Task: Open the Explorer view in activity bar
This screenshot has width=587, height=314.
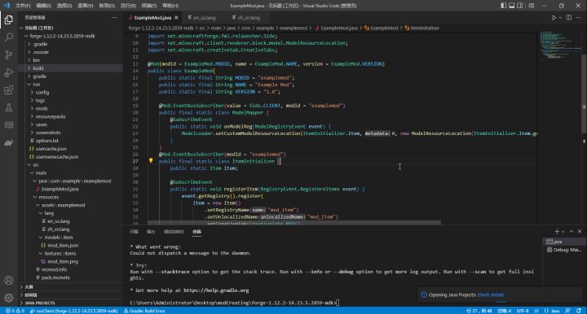Action: pos(9,20)
